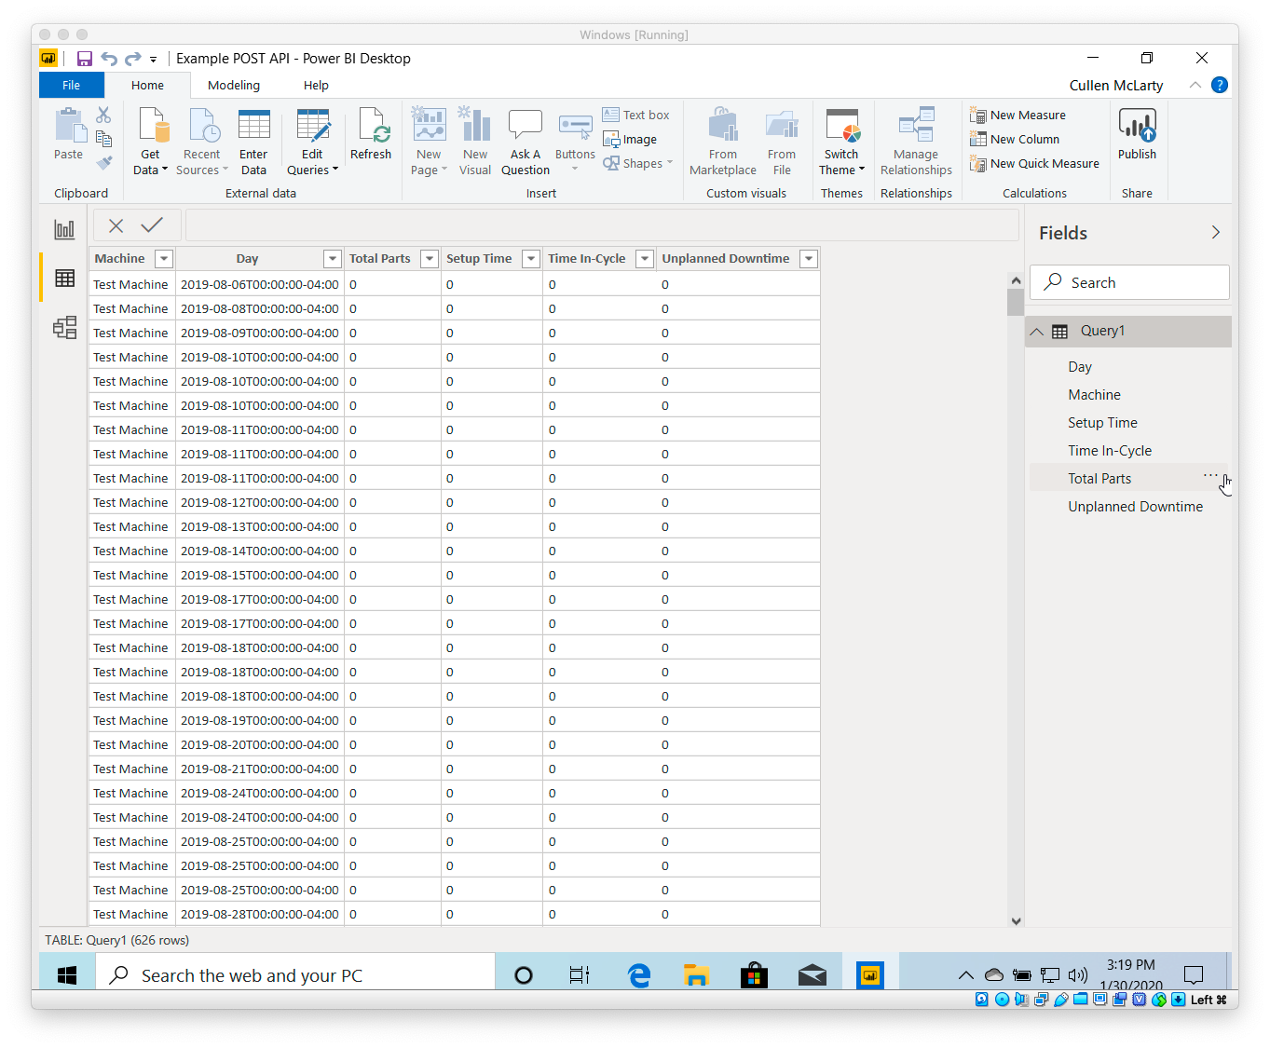Open Recent Sources list
1270x1048 pixels.
(202, 142)
